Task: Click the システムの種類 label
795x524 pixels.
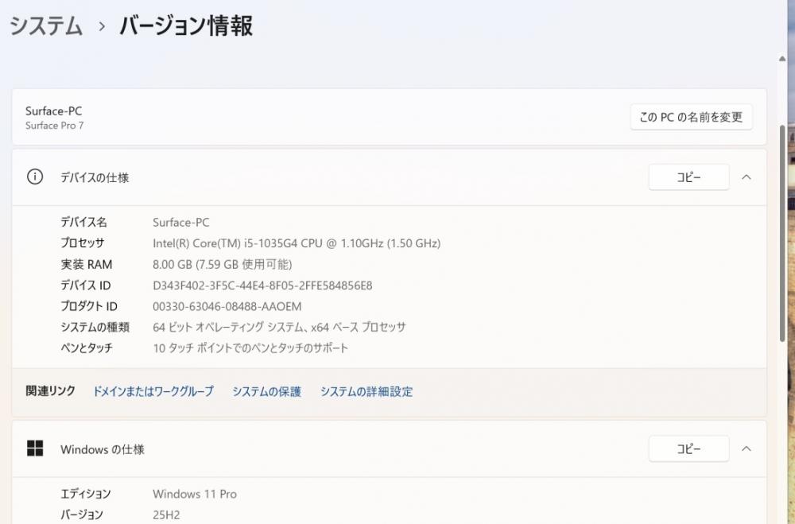Action: [95, 327]
